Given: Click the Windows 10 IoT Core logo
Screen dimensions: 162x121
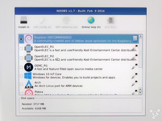Looking at the screenshot, I should pos(28,76).
